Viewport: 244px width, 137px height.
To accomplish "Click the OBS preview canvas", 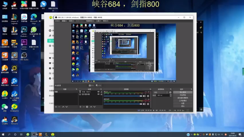I will point(124,53).
